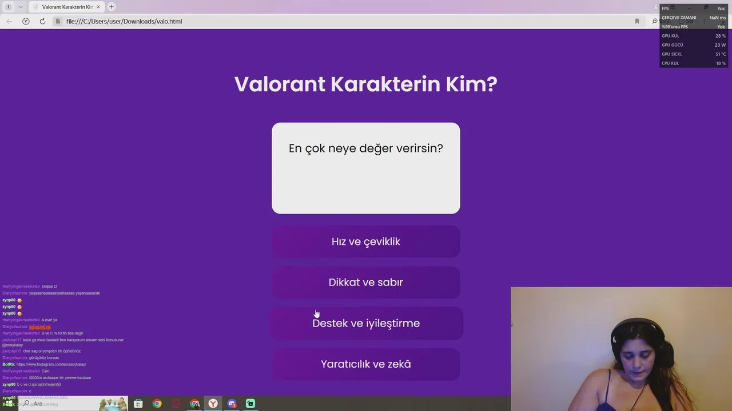The height and width of the screenshot is (411, 732).
Task: Open Discord with notification badge in taskbar
Action: (x=232, y=404)
